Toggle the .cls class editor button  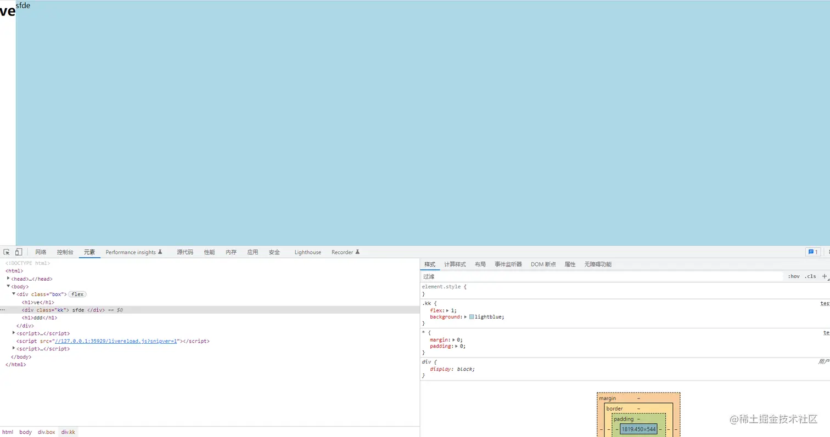tap(810, 276)
